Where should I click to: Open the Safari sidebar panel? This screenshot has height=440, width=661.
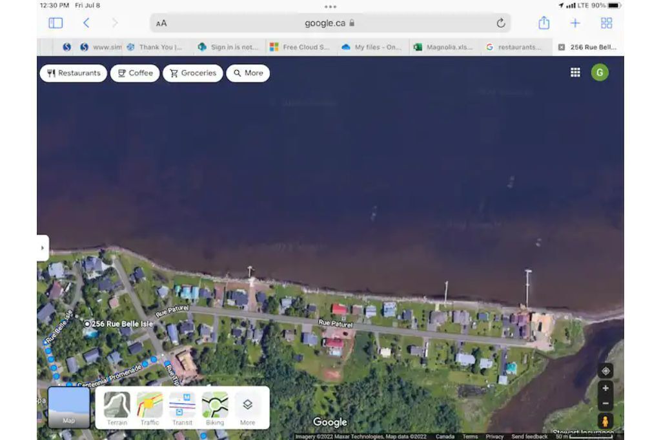(56, 23)
